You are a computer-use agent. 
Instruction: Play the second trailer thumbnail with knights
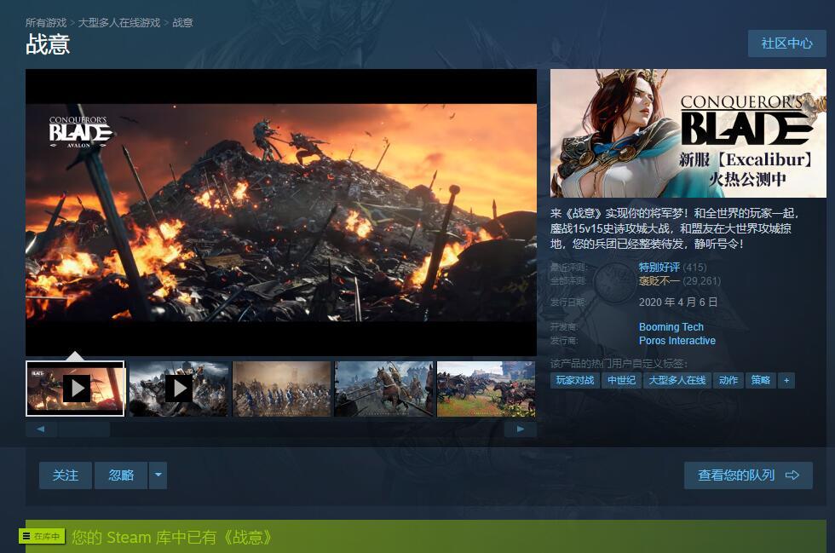click(x=179, y=389)
